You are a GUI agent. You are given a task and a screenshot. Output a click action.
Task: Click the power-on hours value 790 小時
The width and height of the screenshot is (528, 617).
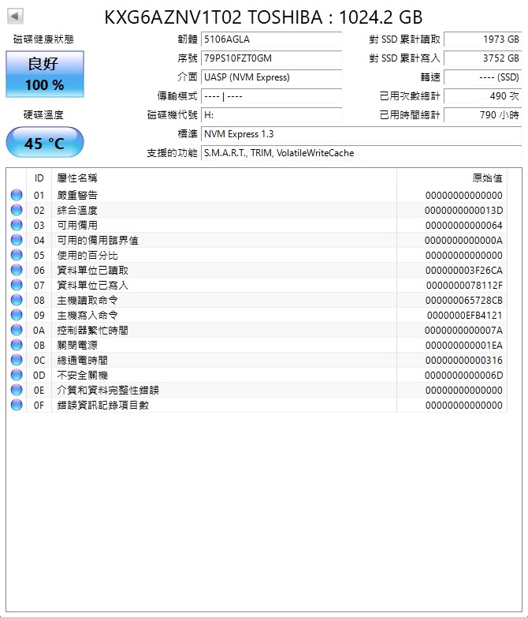coord(483,115)
